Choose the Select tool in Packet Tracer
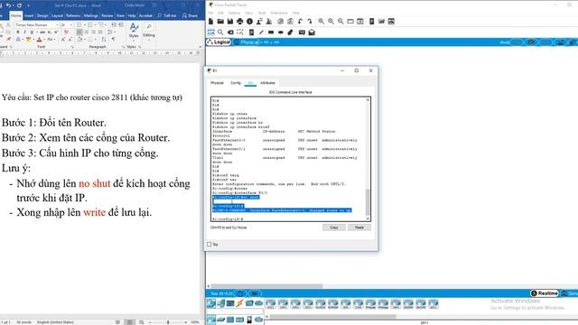Viewport: 578px width, 325px height. click(x=210, y=32)
